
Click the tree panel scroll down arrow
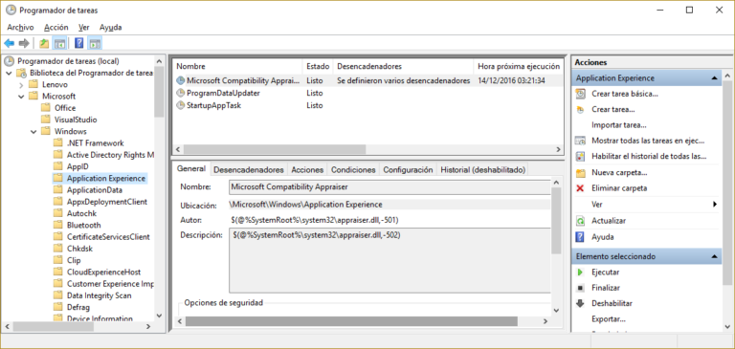159,316
